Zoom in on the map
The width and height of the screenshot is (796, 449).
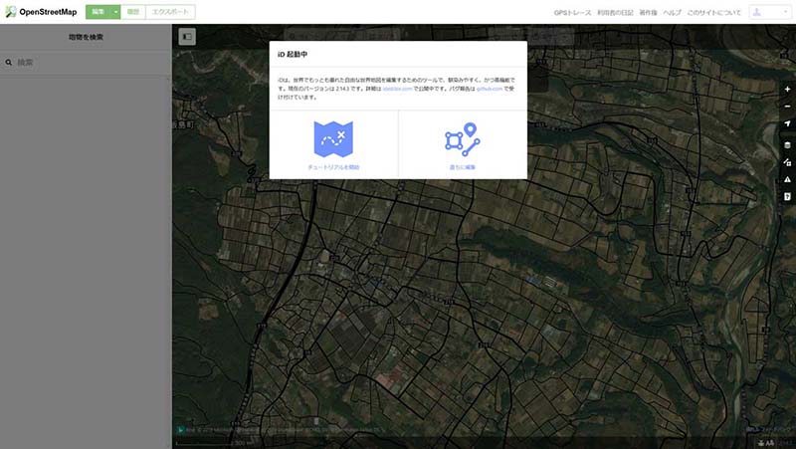(x=787, y=89)
